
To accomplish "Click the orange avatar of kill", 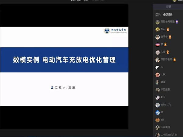I will click(x=158, y=120).
